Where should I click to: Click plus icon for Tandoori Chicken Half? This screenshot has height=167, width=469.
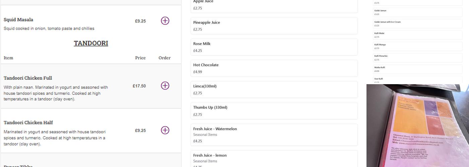(165, 130)
